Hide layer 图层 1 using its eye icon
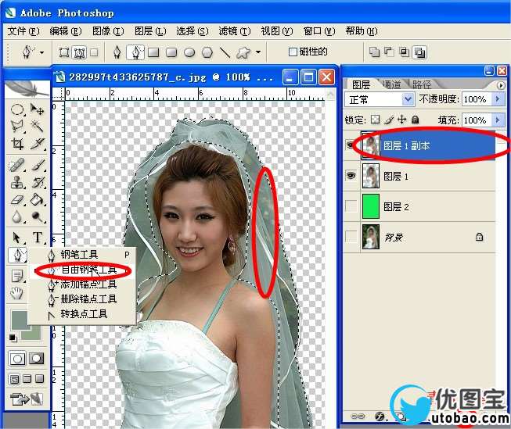This screenshot has height=429, width=511. click(x=352, y=177)
